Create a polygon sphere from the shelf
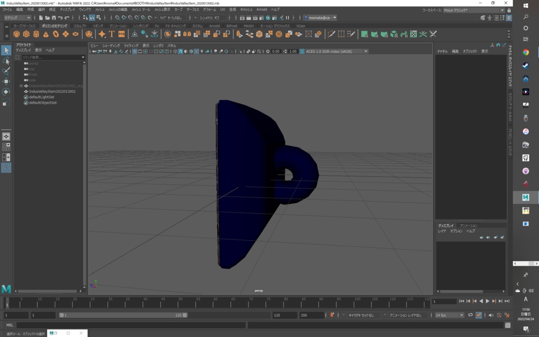Screen dimensions: 539x337 point(17,34)
